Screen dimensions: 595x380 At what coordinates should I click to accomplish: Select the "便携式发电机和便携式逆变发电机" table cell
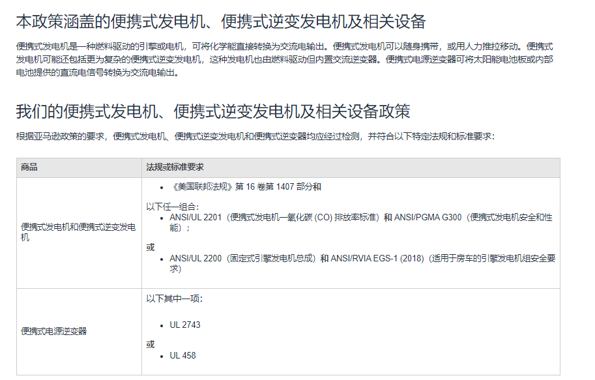click(78, 232)
